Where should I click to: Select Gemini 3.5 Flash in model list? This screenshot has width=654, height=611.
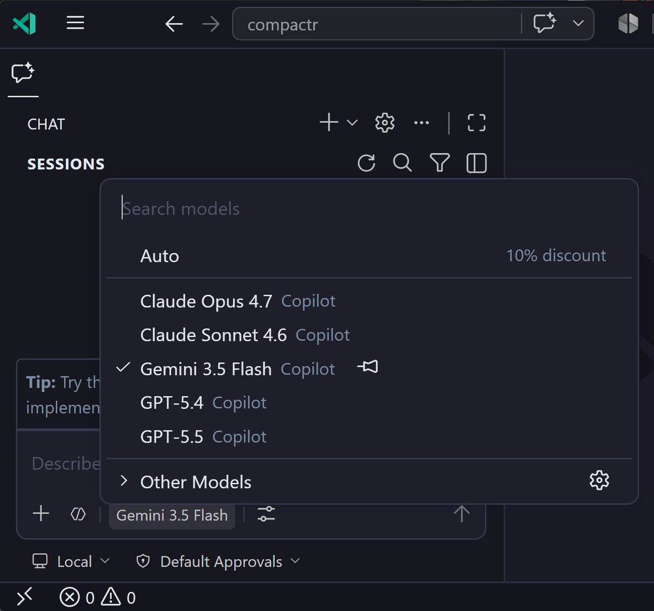point(369,368)
